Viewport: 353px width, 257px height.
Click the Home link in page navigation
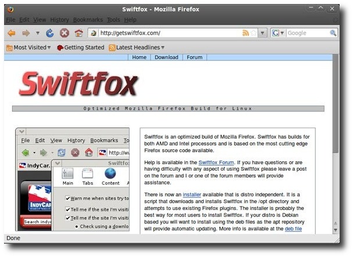click(139, 57)
